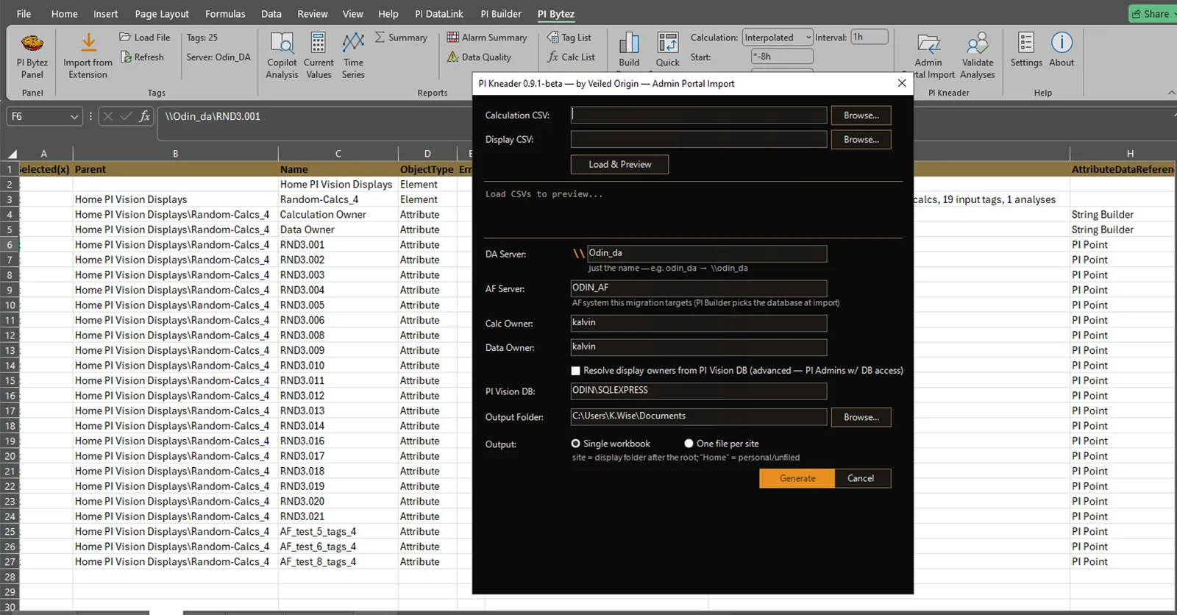Switch to the PI DataLink tab
This screenshot has height=615, width=1177.
[439, 13]
